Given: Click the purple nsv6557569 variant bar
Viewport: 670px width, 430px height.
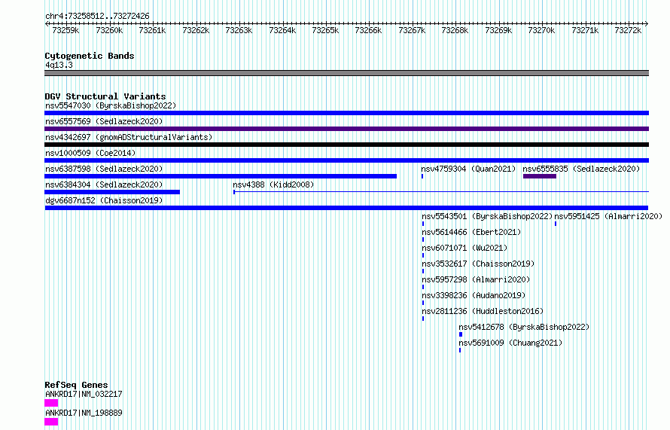Looking at the screenshot, I should click(346, 129).
